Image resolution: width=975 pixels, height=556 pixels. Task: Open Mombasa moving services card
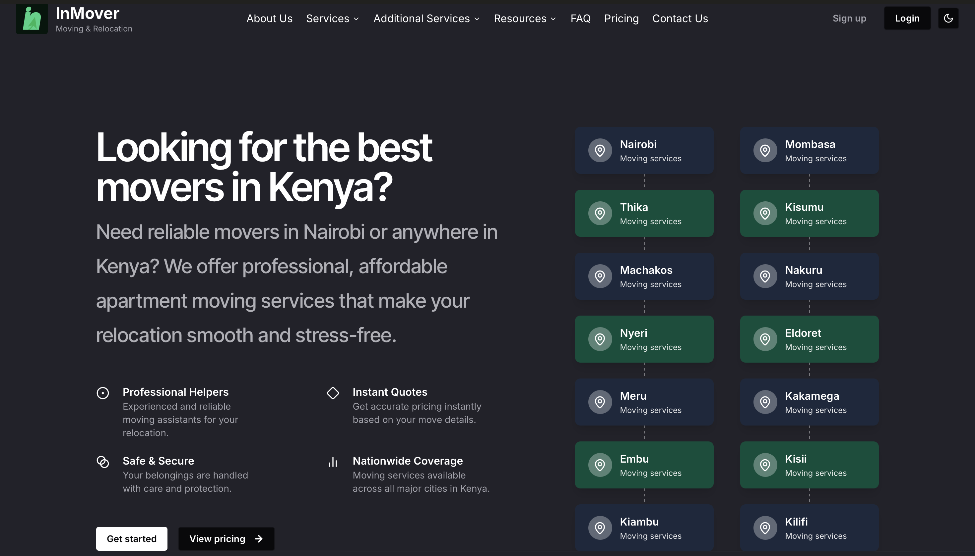(x=809, y=150)
